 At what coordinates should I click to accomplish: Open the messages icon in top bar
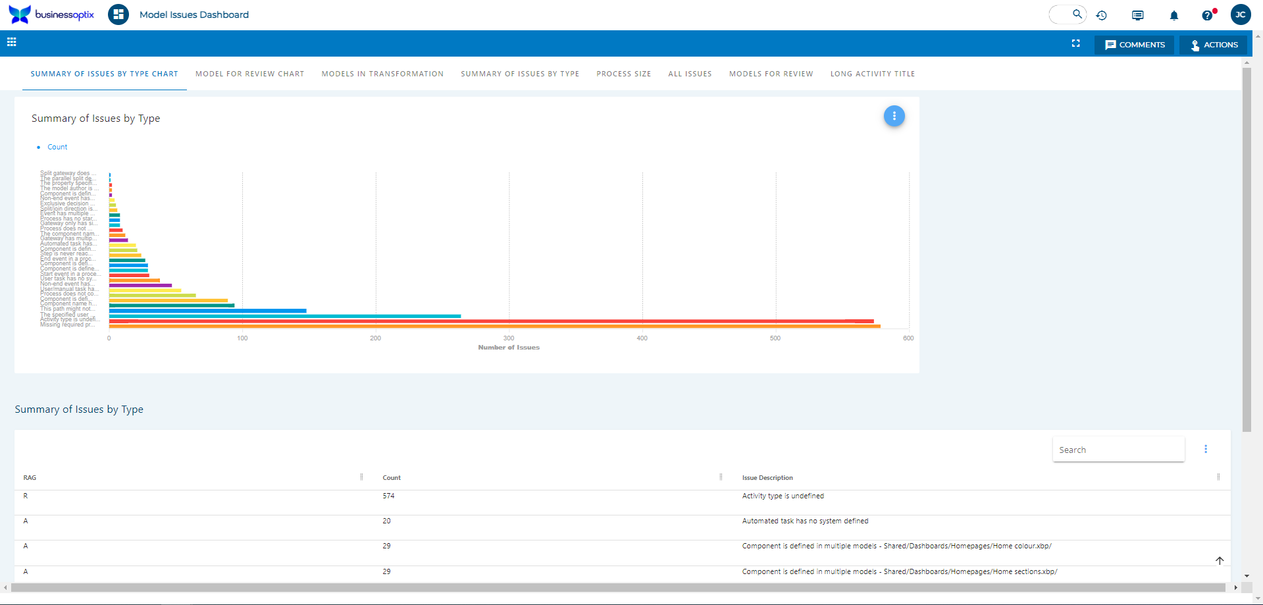tap(1137, 15)
